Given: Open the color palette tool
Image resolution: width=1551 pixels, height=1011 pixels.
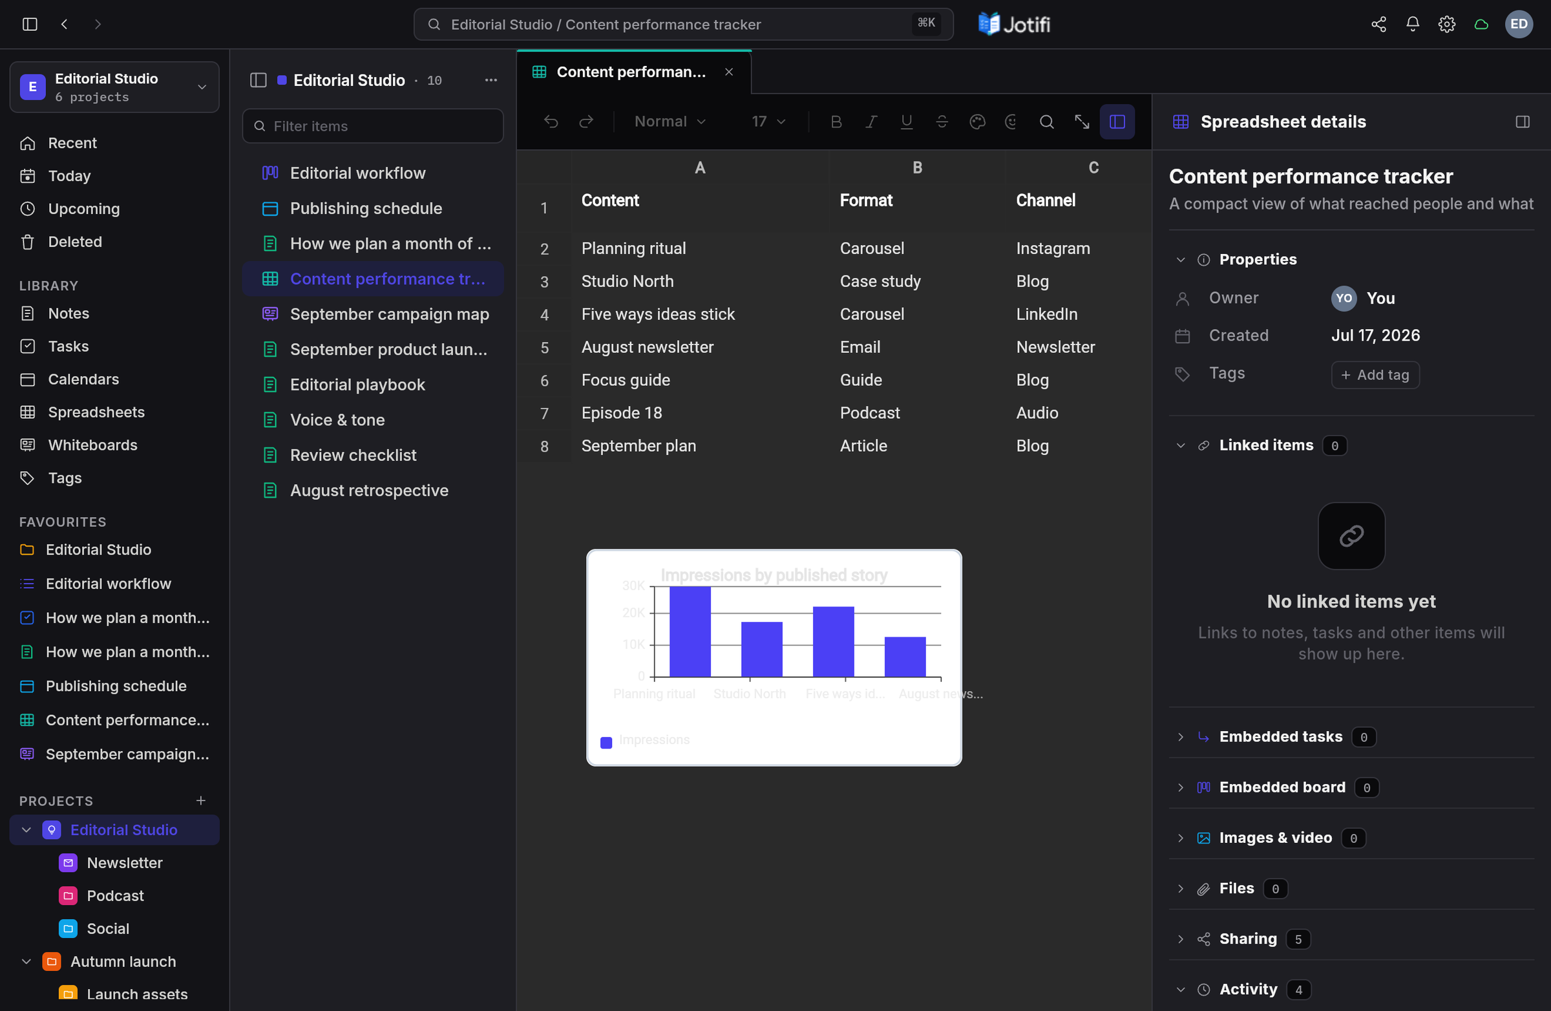Looking at the screenshot, I should coord(977,122).
